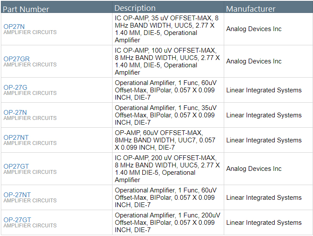Image resolution: width=313 pixels, height=236 pixels.
Task: Click the OP-27G part number link
Action: coord(15,88)
